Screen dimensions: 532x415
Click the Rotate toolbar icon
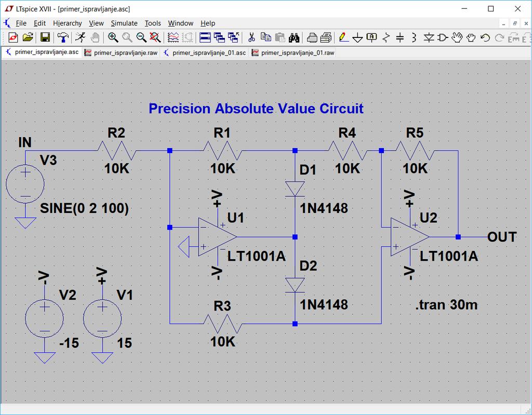tap(514, 37)
